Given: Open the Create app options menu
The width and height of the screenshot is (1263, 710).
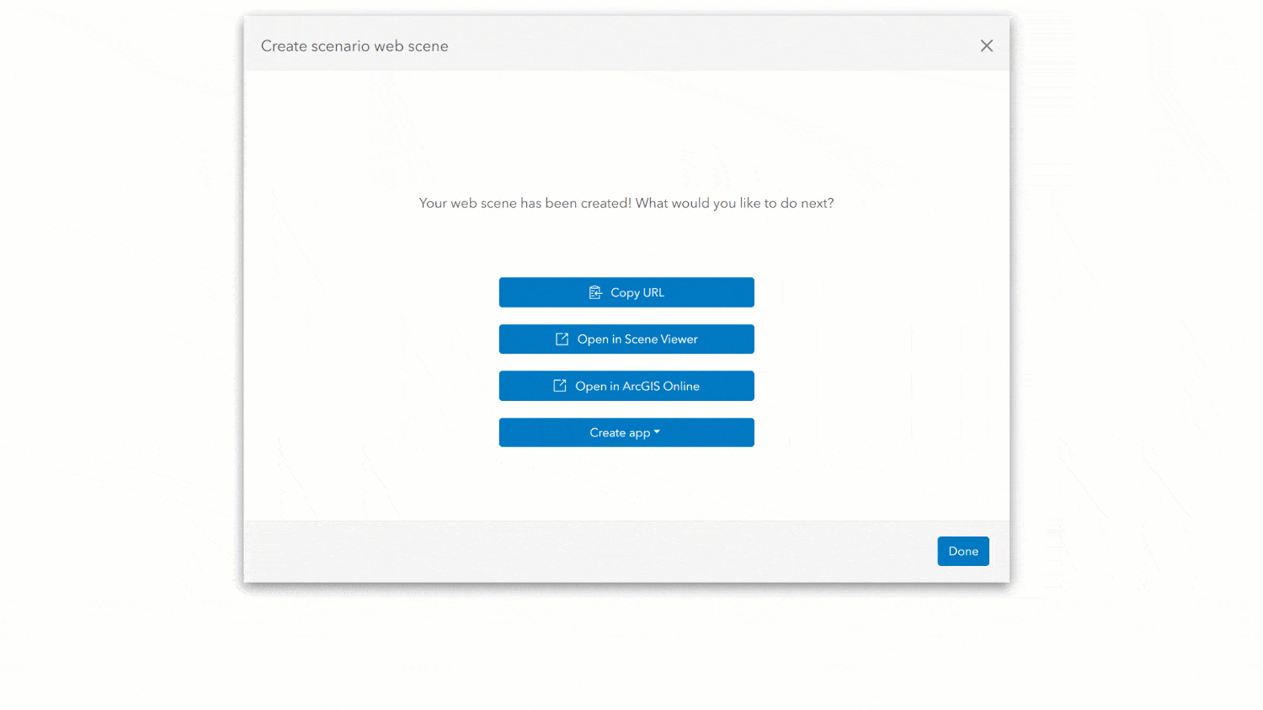Looking at the screenshot, I should [x=626, y=432].
